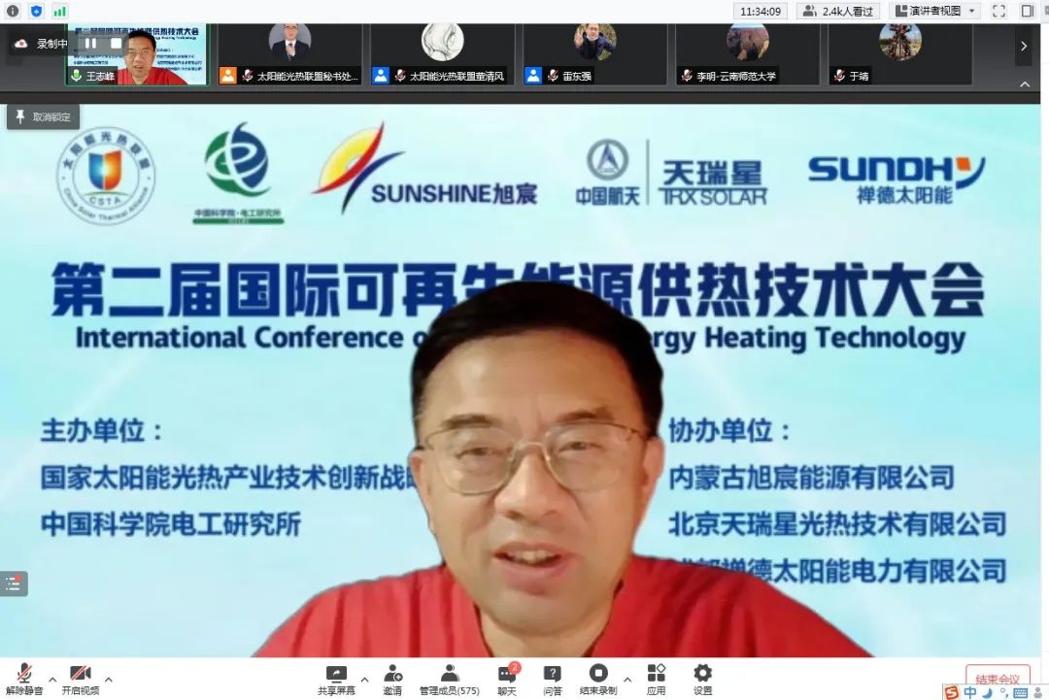Open the 共享屏幕 screen share icon
This screenshot has height=700, width=1049.
tap(336, 674)
